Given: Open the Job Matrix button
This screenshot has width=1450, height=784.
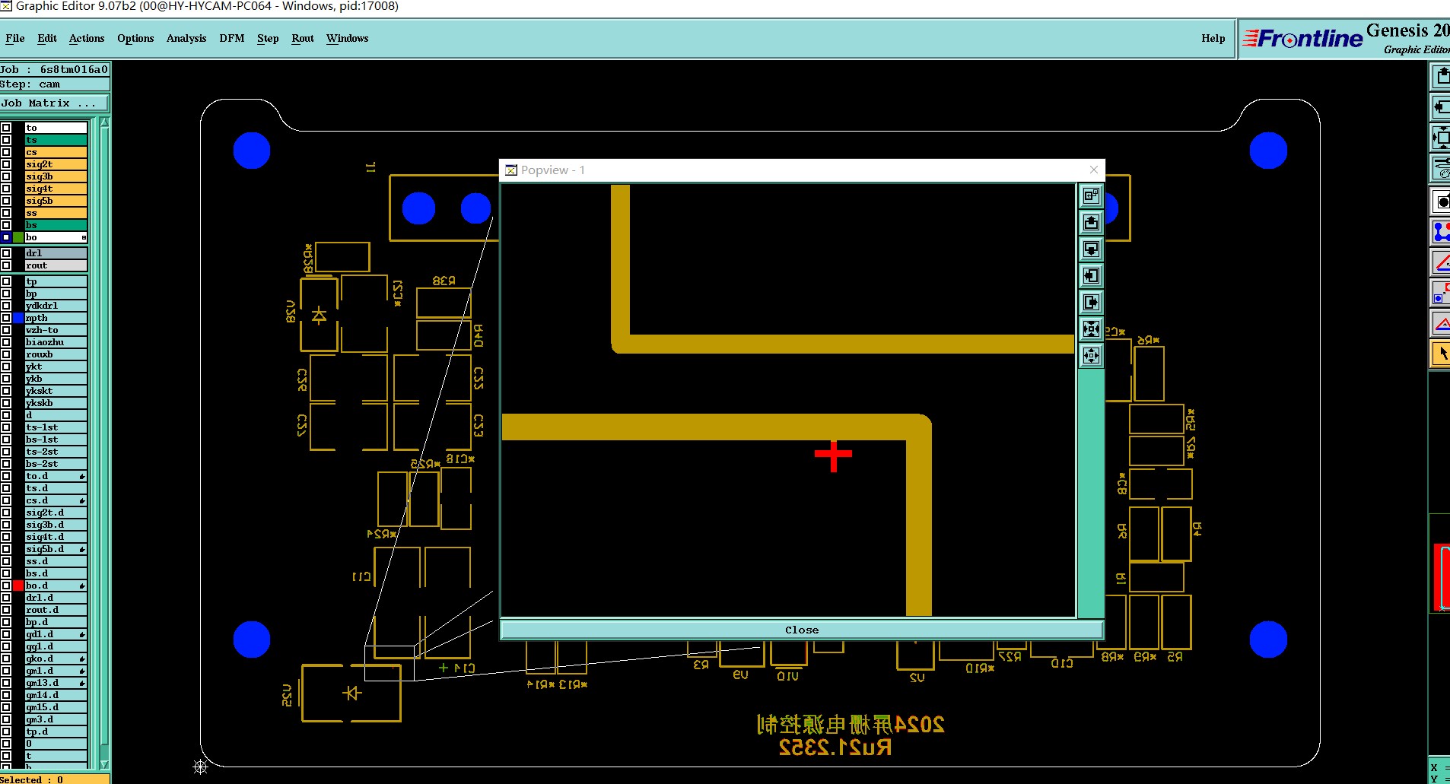Looking at the screenshot, I should coord(55,103).
